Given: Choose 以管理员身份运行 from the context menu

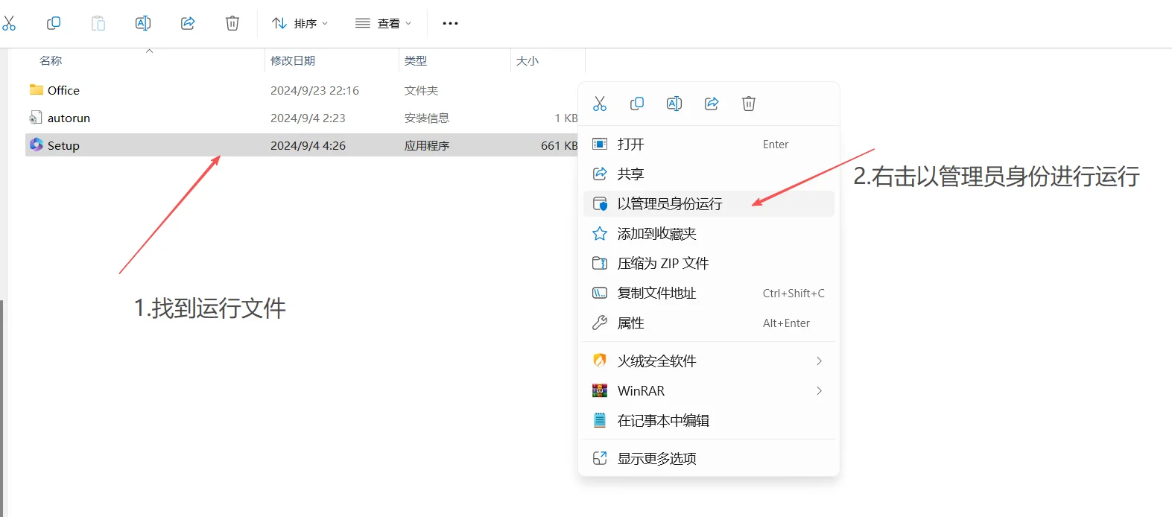Looking at the screenshot, I should [x=709, y=203].
